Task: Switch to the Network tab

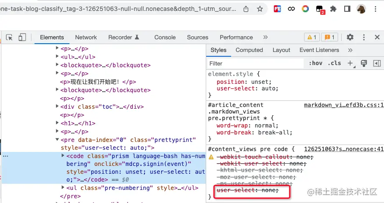Action: [x=86, y=37]
